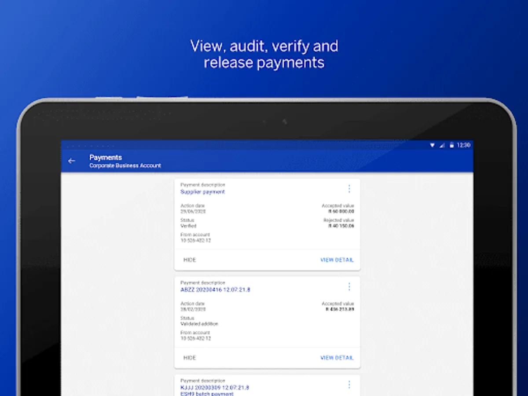Image resolution: width=528 pixels, height=396 pixels.
Task: Tap the 12:30 clock in status bar
Action: 463,145
